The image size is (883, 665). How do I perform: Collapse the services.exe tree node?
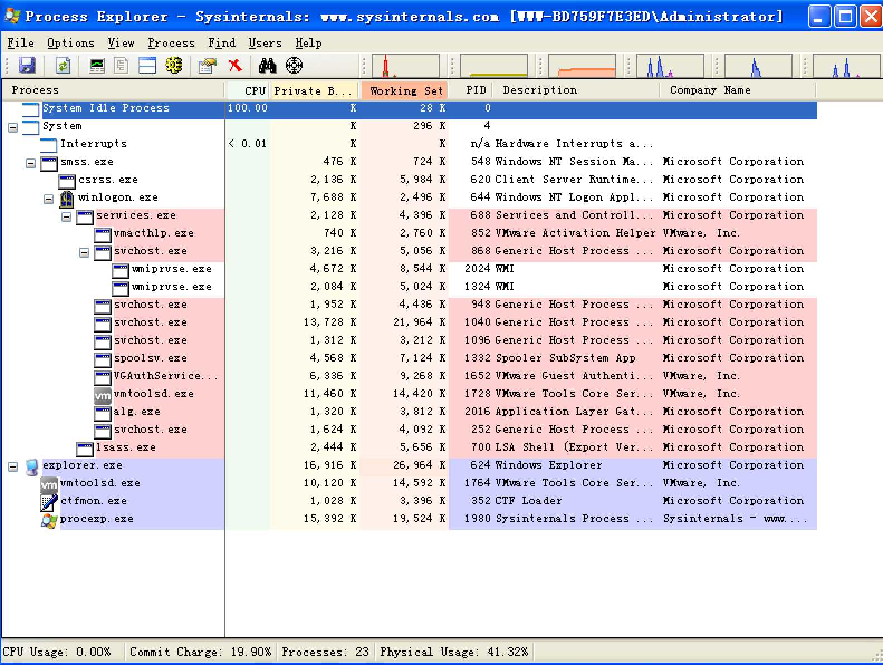66,217
